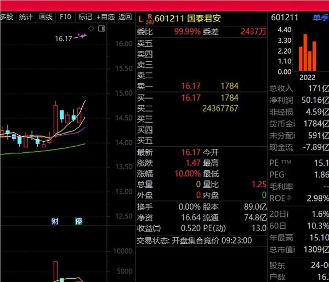The height and width of the screenshot is (282, 329).
Task: Click 股东 row in panel
Action: 299,266
